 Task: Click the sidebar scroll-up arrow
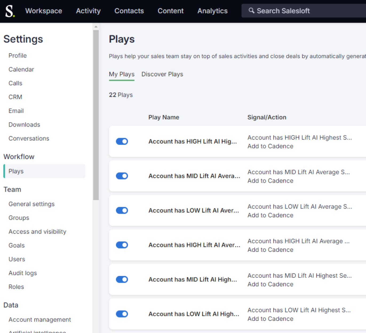[x=96, y=27]
